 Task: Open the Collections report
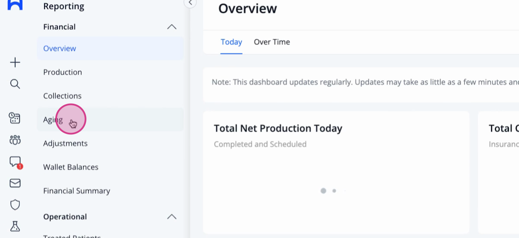pos(110,96)
